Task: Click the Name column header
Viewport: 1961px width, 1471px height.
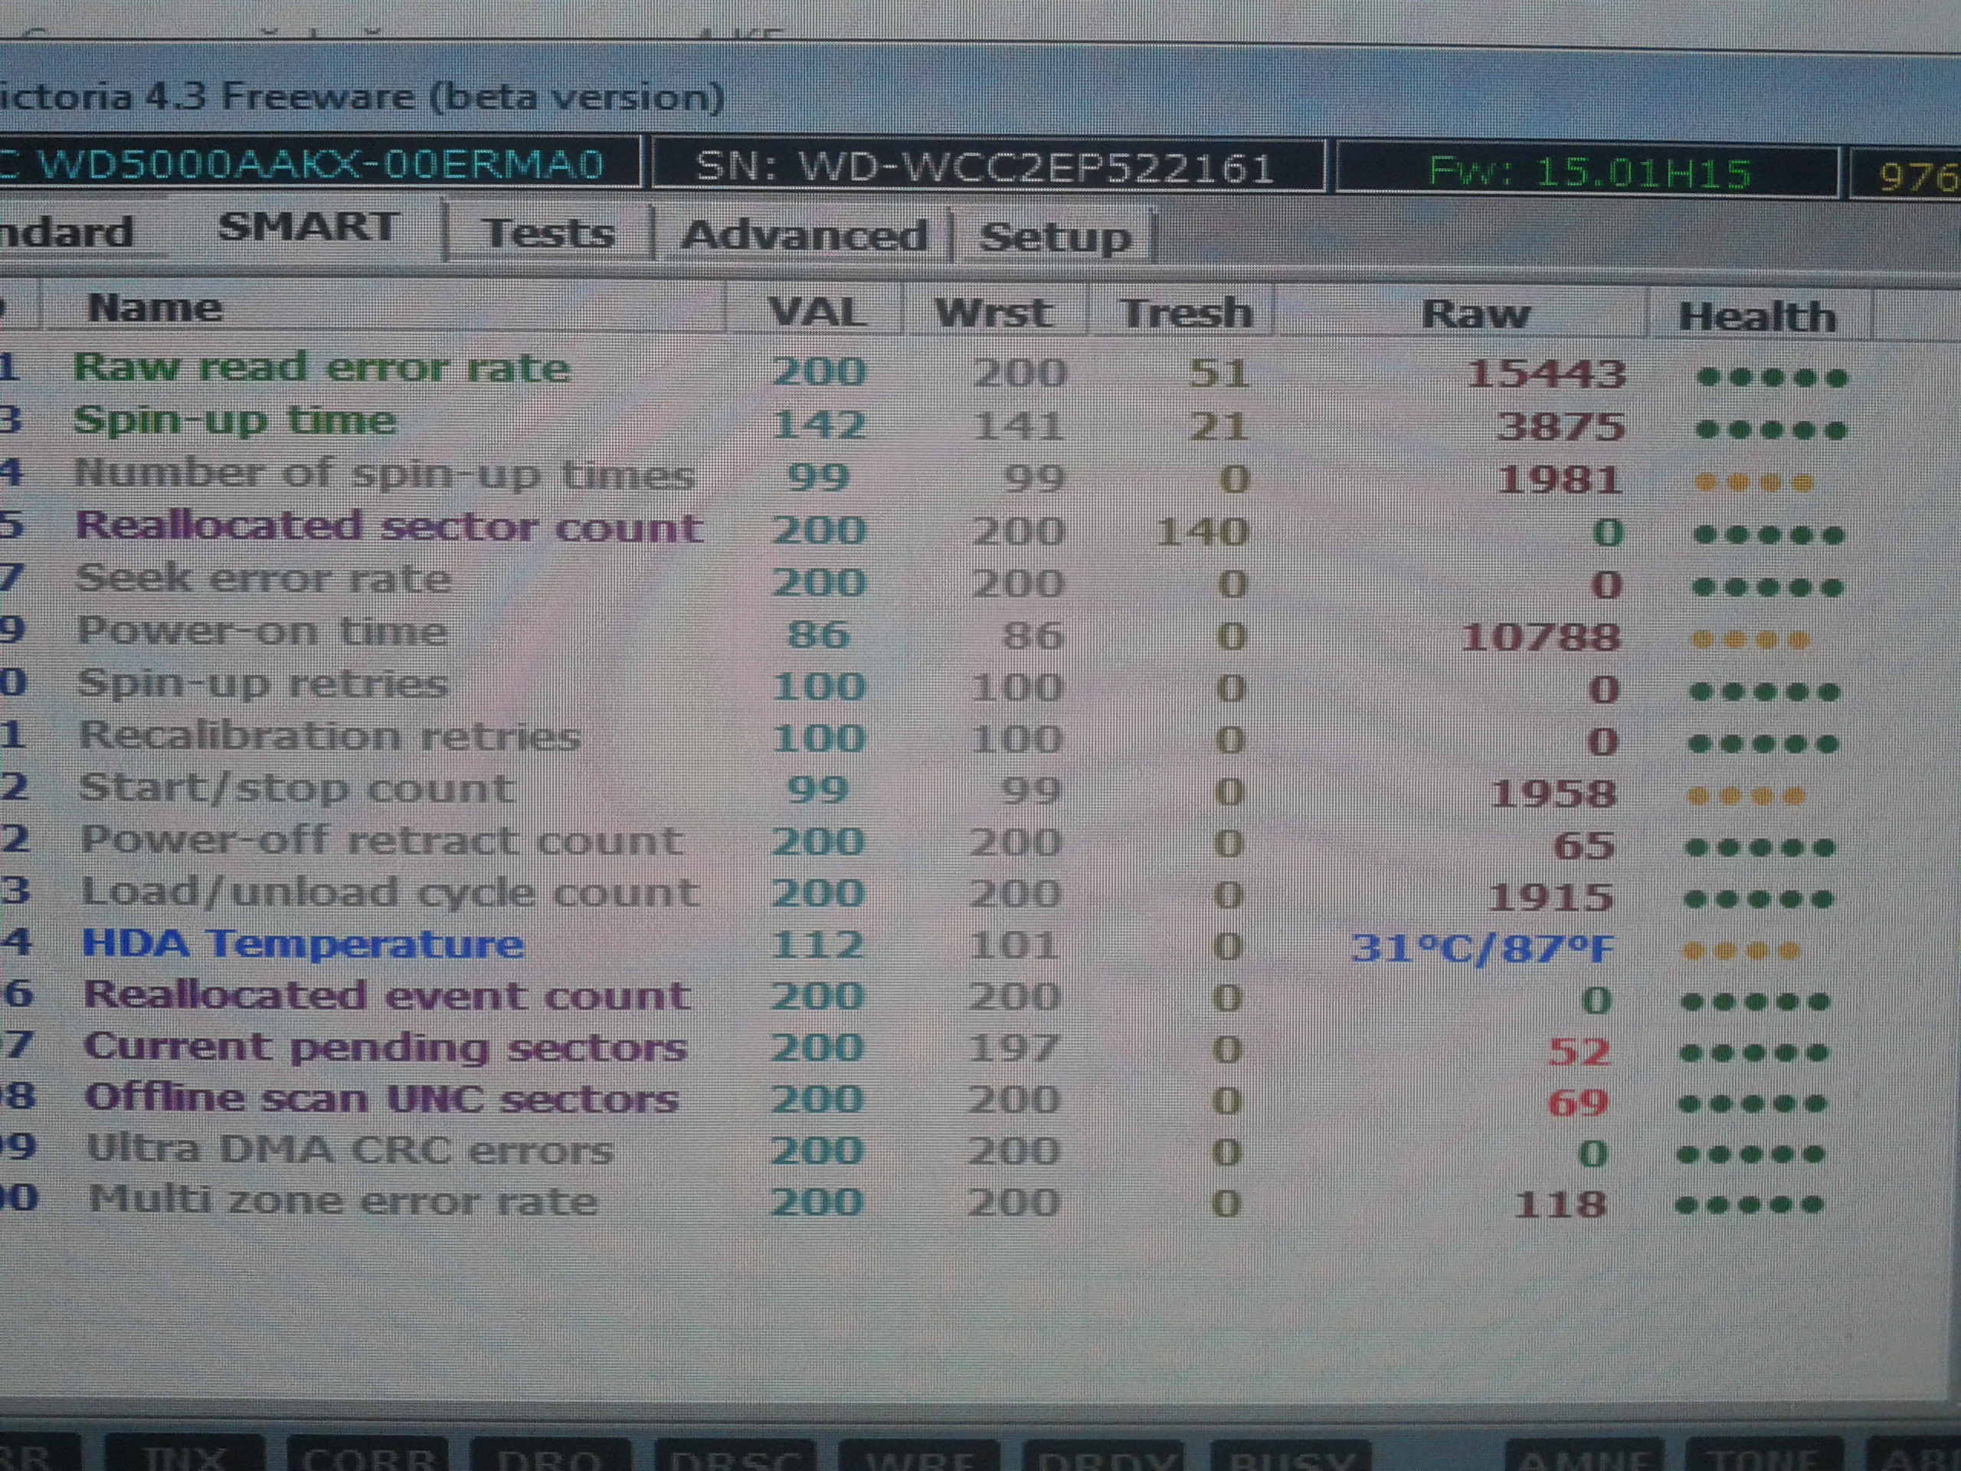Action: (x=154, y=309)
